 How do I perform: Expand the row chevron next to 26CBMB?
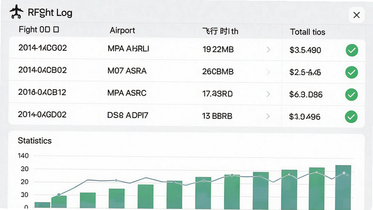tap(269, 72)
